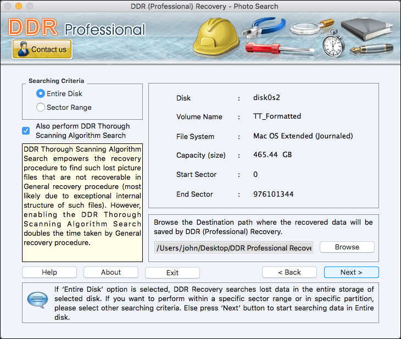Click the End Sector value 976101344
This screenshot has width=401, height=339.
click(274, 194)
